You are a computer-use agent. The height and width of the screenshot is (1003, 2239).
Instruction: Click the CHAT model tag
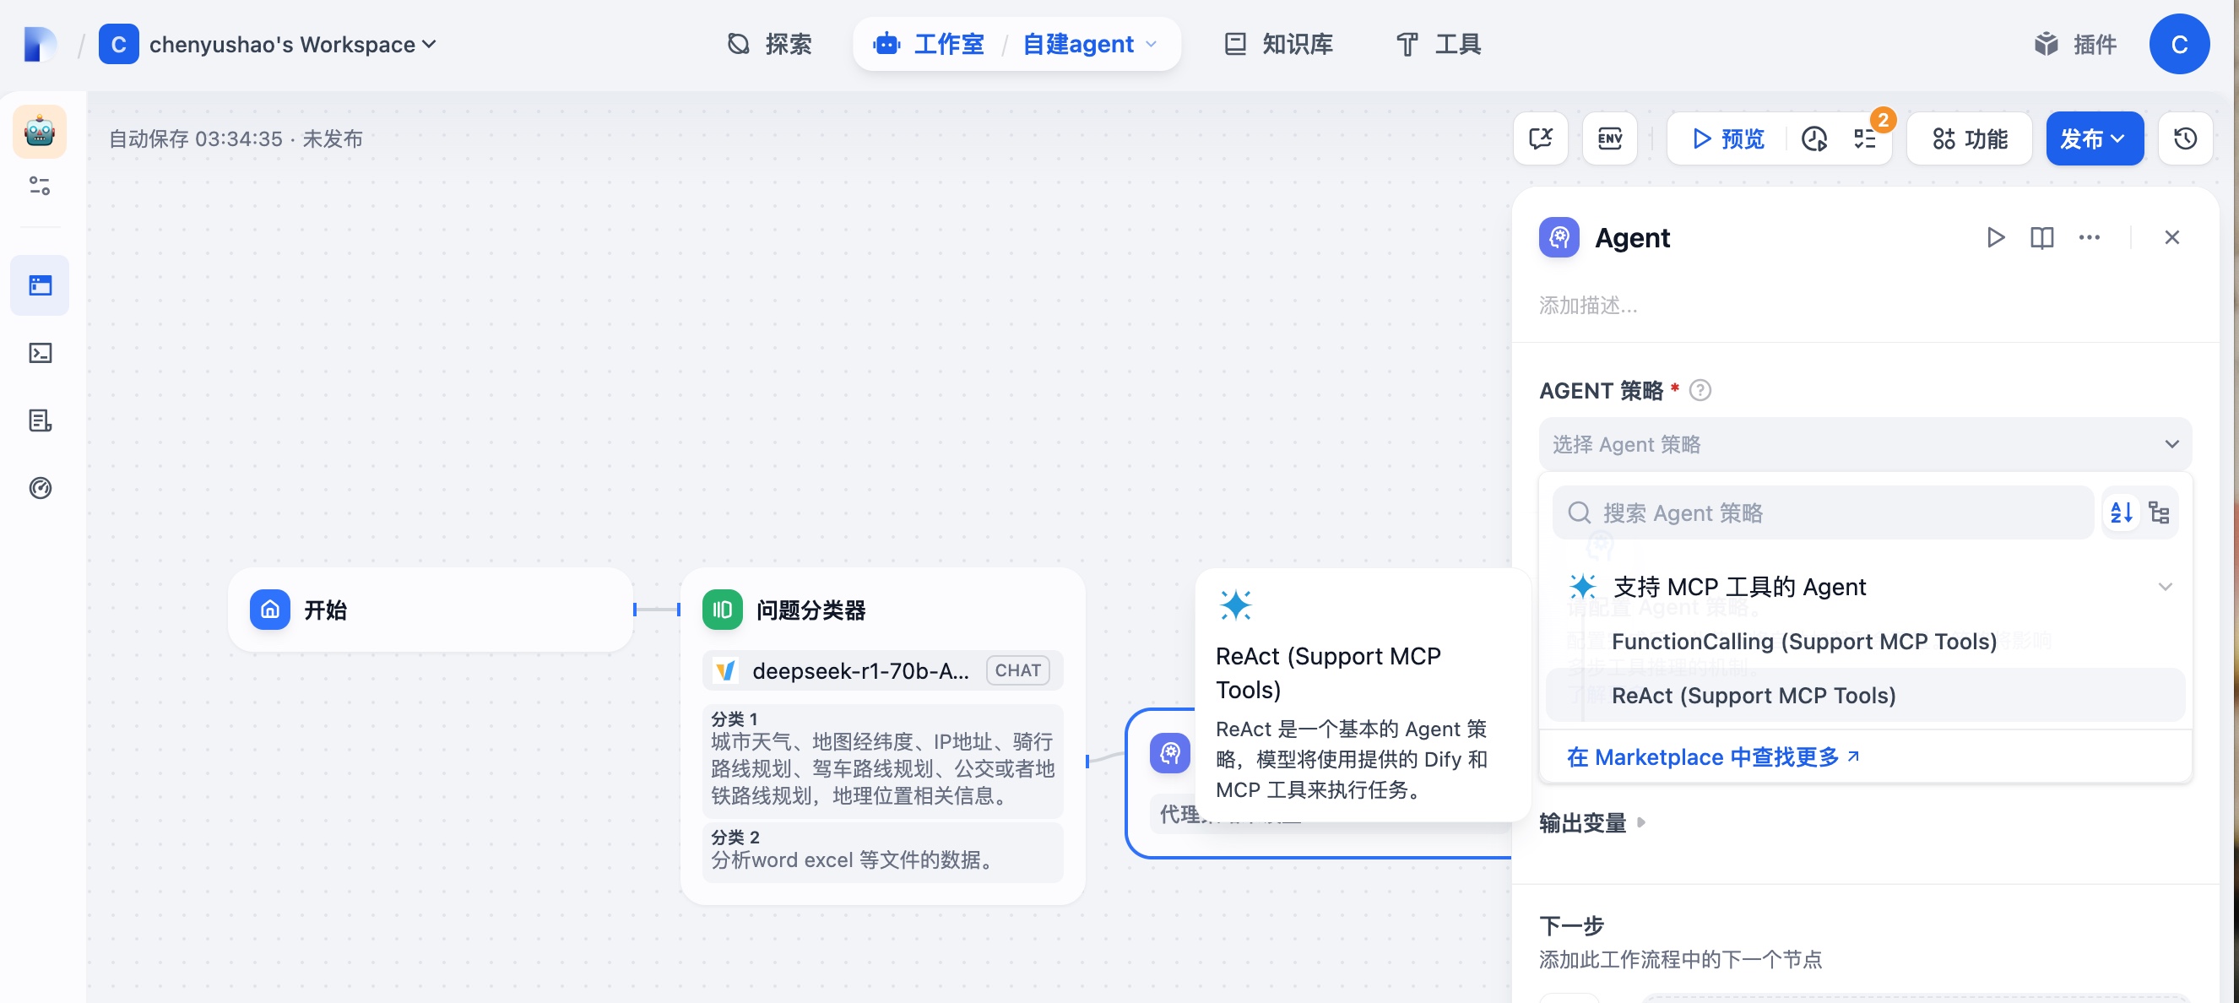point(1017,670)
